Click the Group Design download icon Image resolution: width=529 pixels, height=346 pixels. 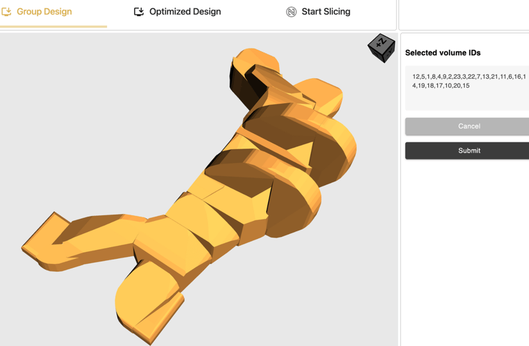[x=7, y=12]
